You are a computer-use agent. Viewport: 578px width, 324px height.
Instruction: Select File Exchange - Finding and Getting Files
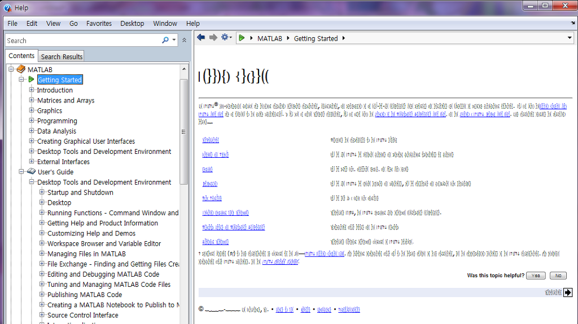pyautogui.click(x=113, y=264)
